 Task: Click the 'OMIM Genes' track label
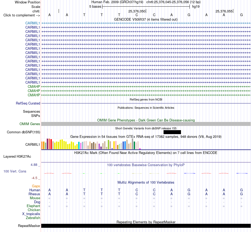30,124
